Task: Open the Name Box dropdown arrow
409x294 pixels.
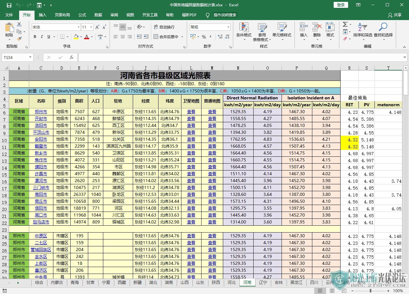Action: click(x=30, y=57)
